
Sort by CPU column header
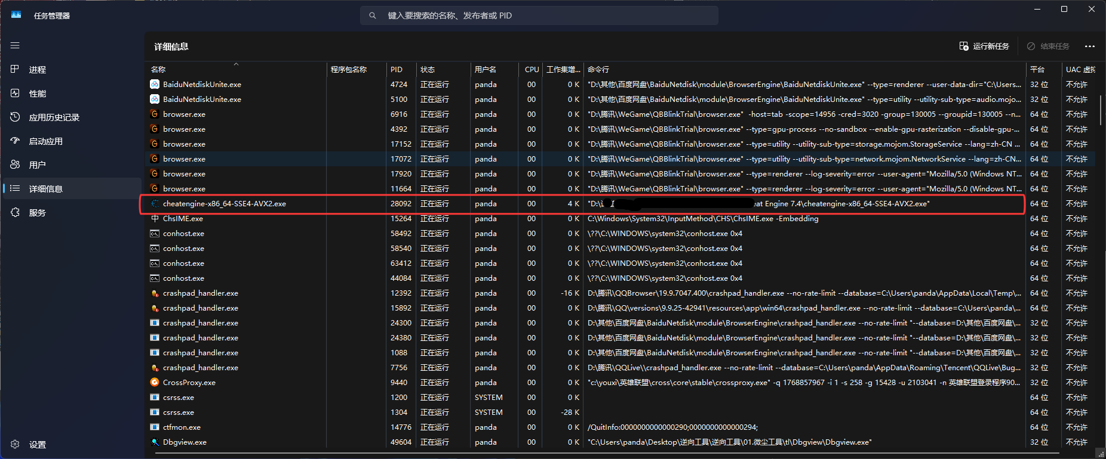point(531,69)
